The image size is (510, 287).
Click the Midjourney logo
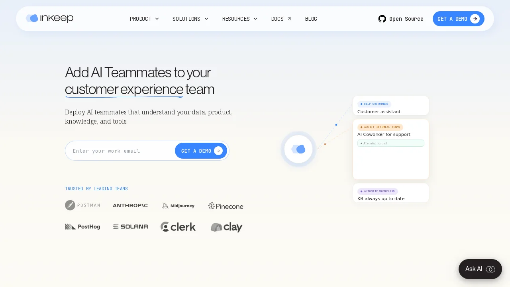coord(178,206)
